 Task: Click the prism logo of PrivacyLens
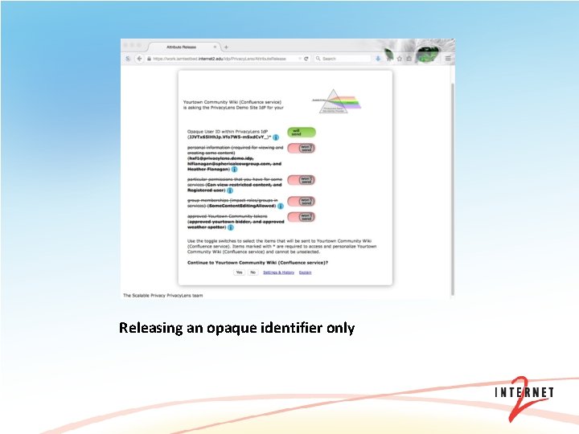[336, 101]
